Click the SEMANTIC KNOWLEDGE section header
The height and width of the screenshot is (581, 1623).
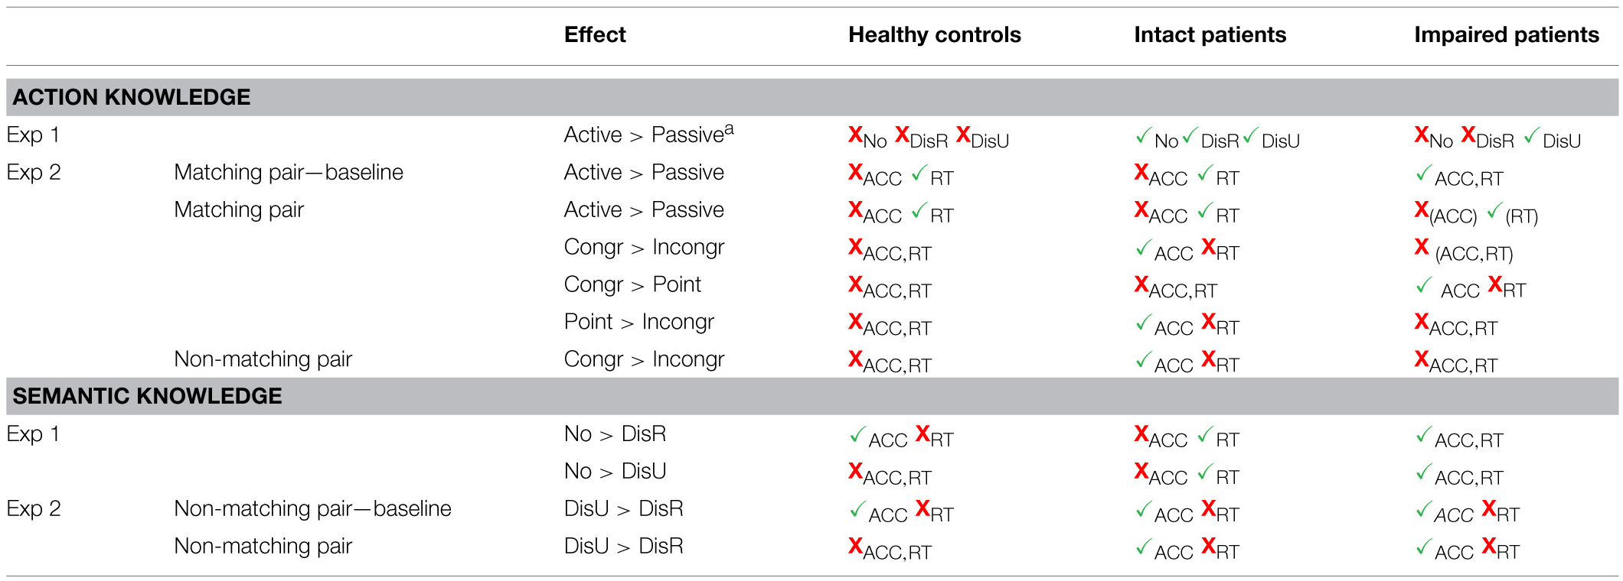pos(147,396)
